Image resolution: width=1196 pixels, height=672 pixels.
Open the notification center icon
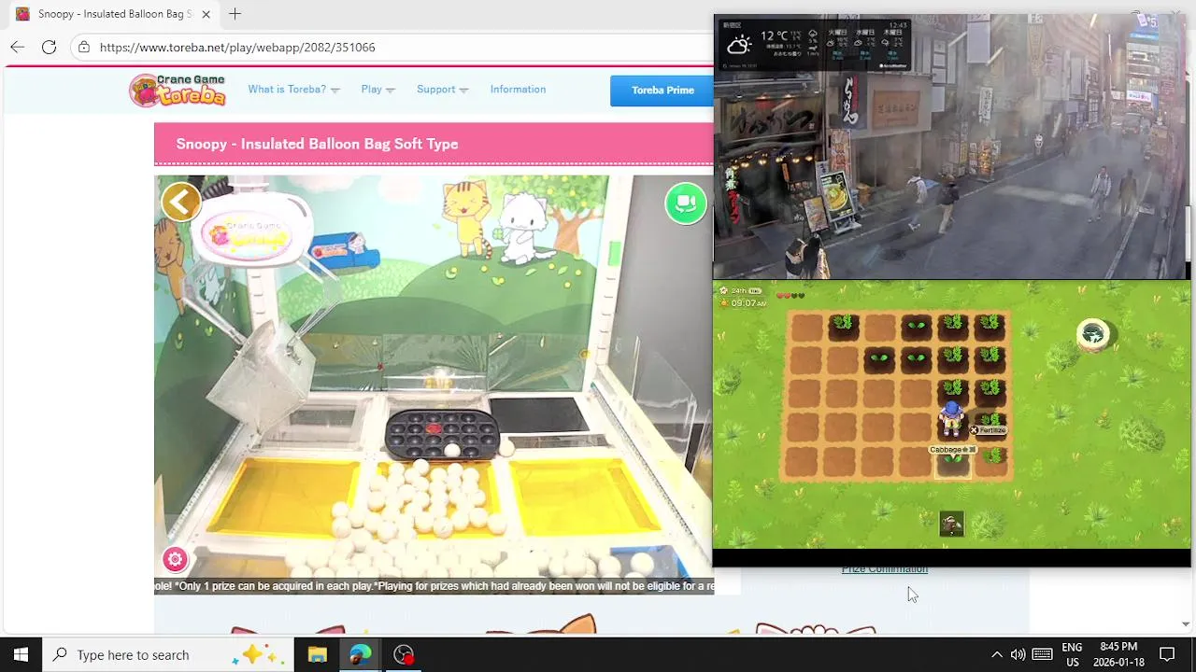click(1167, 654)
